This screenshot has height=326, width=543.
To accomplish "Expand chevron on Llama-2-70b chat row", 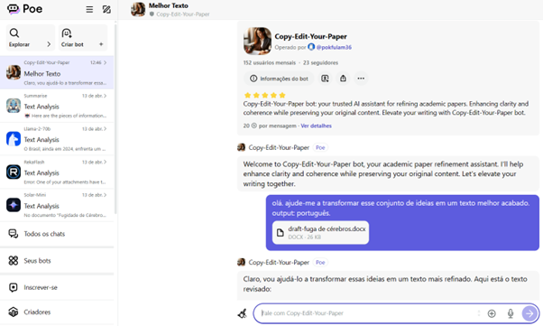I will (x=106, y=128).
